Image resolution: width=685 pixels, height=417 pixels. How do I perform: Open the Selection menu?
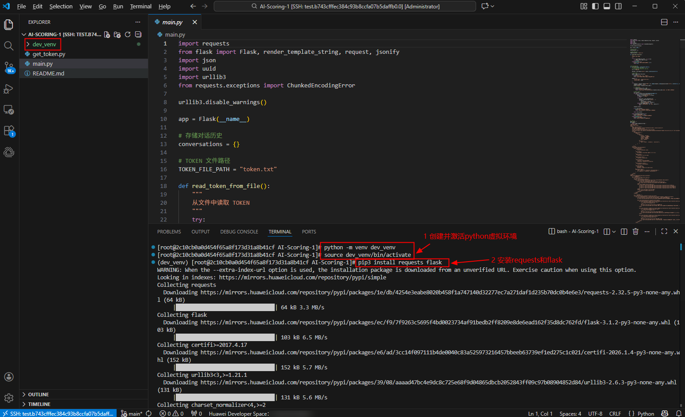pyautogui.click(x=61, y=6)
